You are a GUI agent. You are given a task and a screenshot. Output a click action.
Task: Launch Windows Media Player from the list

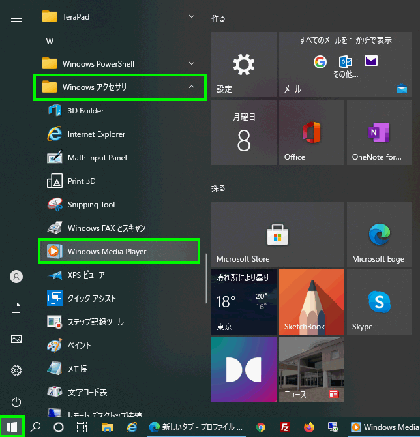coord(119,251)
